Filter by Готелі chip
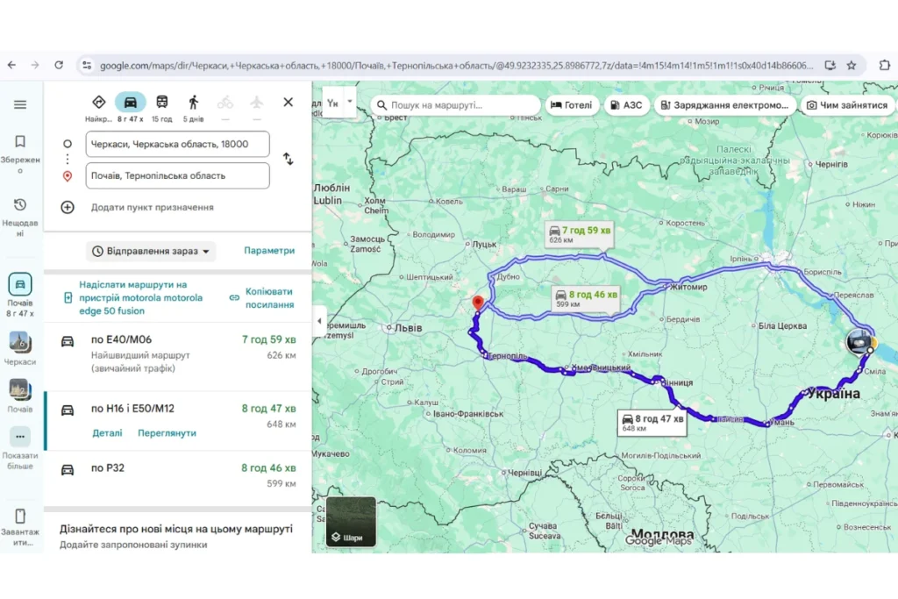 click(572, 105)
